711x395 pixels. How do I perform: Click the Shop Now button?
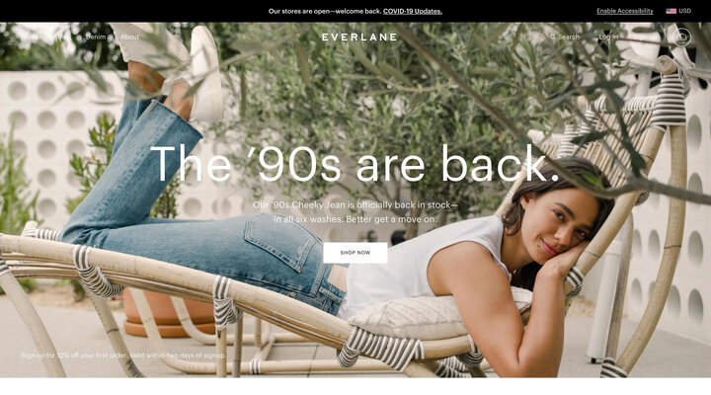[x=355, y=253]
